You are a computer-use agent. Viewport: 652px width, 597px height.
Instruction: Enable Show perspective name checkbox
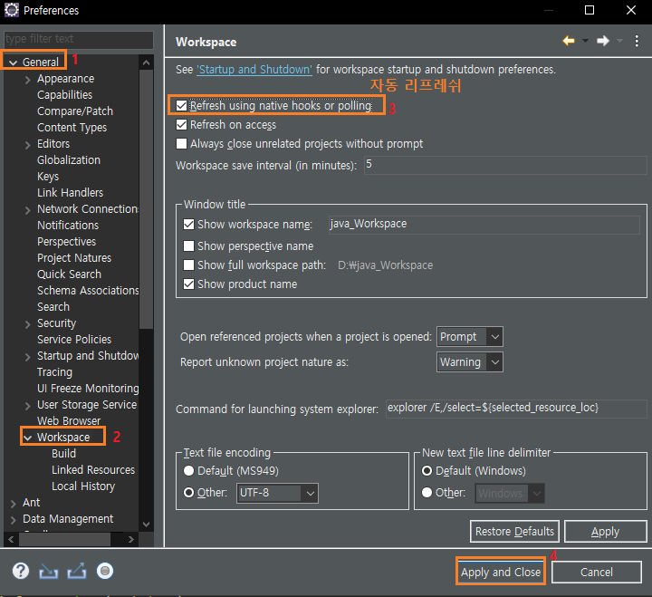pyautogui.click(x=188, y=246)
